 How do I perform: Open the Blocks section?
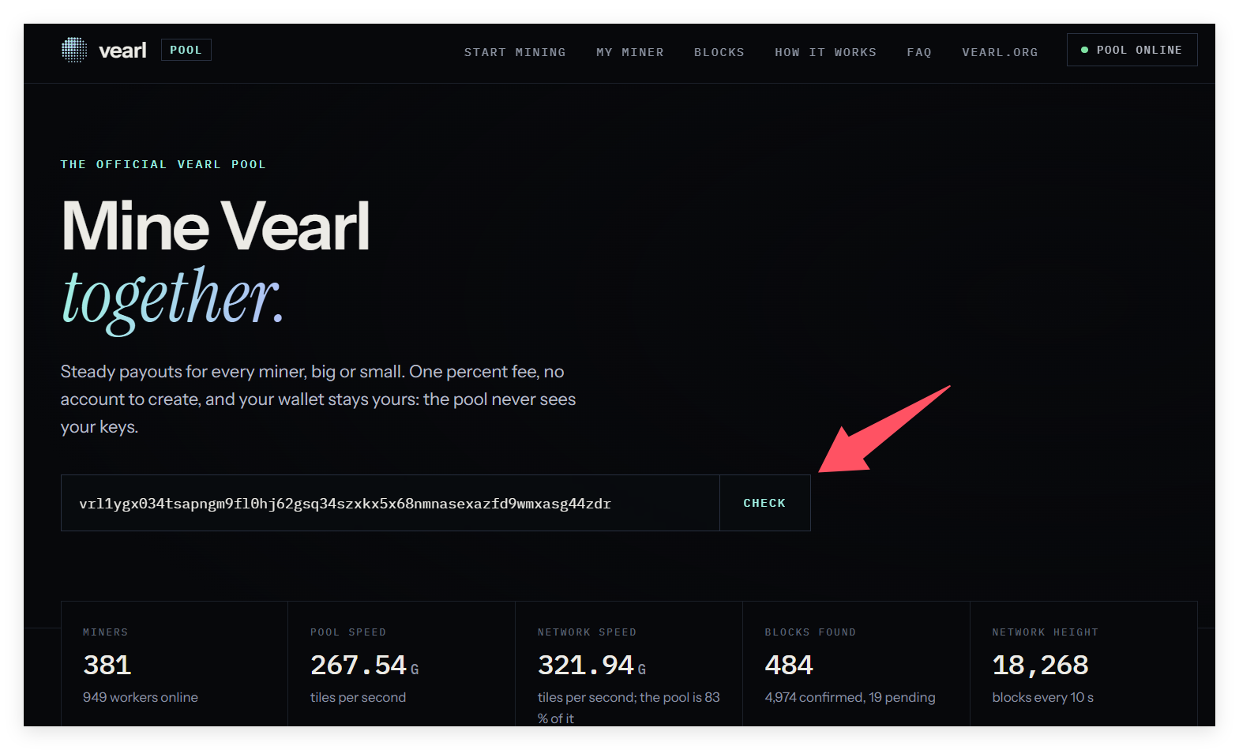(x=719, y=52)
